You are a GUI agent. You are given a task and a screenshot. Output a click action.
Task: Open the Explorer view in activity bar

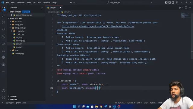click(3, 9)
